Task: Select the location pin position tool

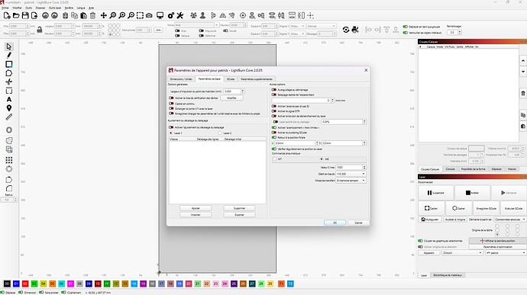Action: point(9,107)
